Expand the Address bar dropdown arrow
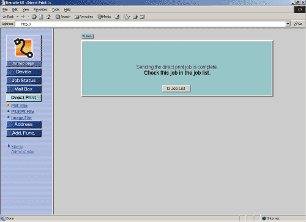The image size is (306, 222). [x=288, y=24]
